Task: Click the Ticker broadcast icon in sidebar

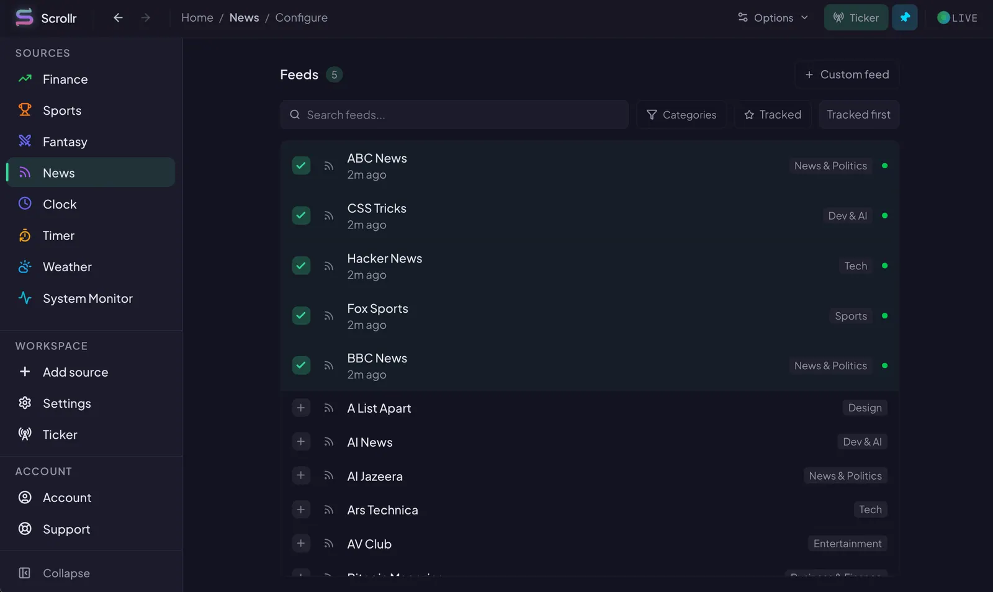Action: click(x=25, y=434)
